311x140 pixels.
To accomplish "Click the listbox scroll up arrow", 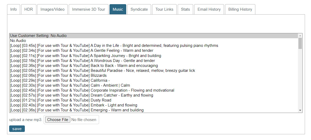I will 300,36.
